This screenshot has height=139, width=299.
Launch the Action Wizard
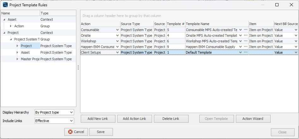253,119
